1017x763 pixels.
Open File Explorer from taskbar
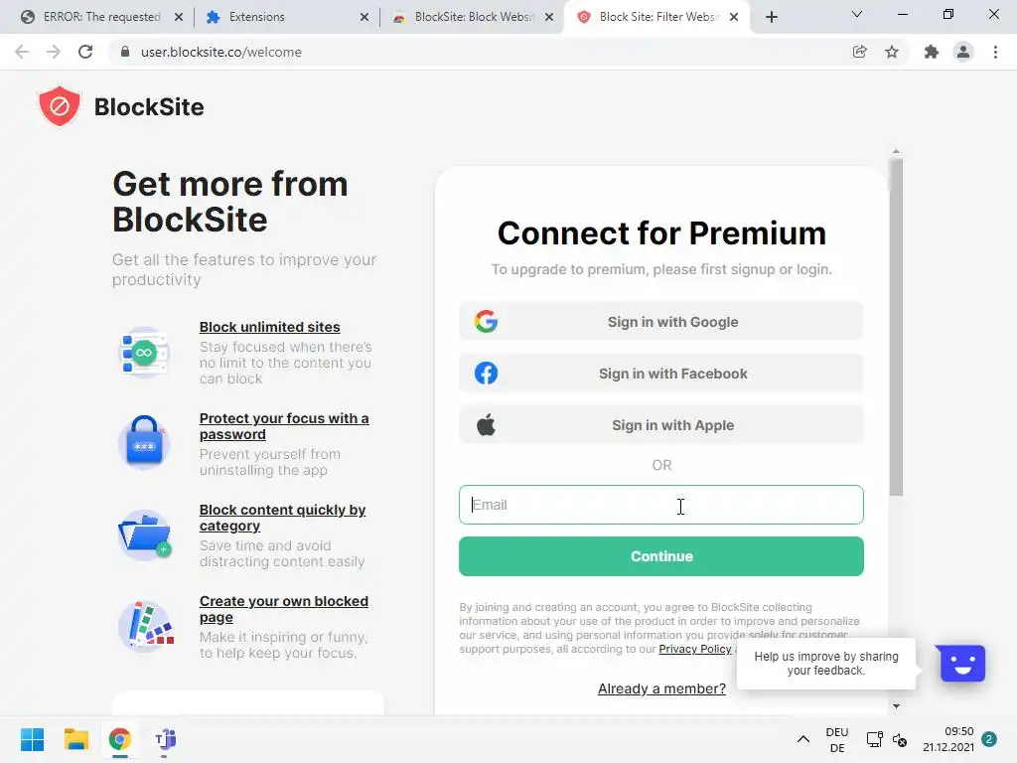(76, 739)
